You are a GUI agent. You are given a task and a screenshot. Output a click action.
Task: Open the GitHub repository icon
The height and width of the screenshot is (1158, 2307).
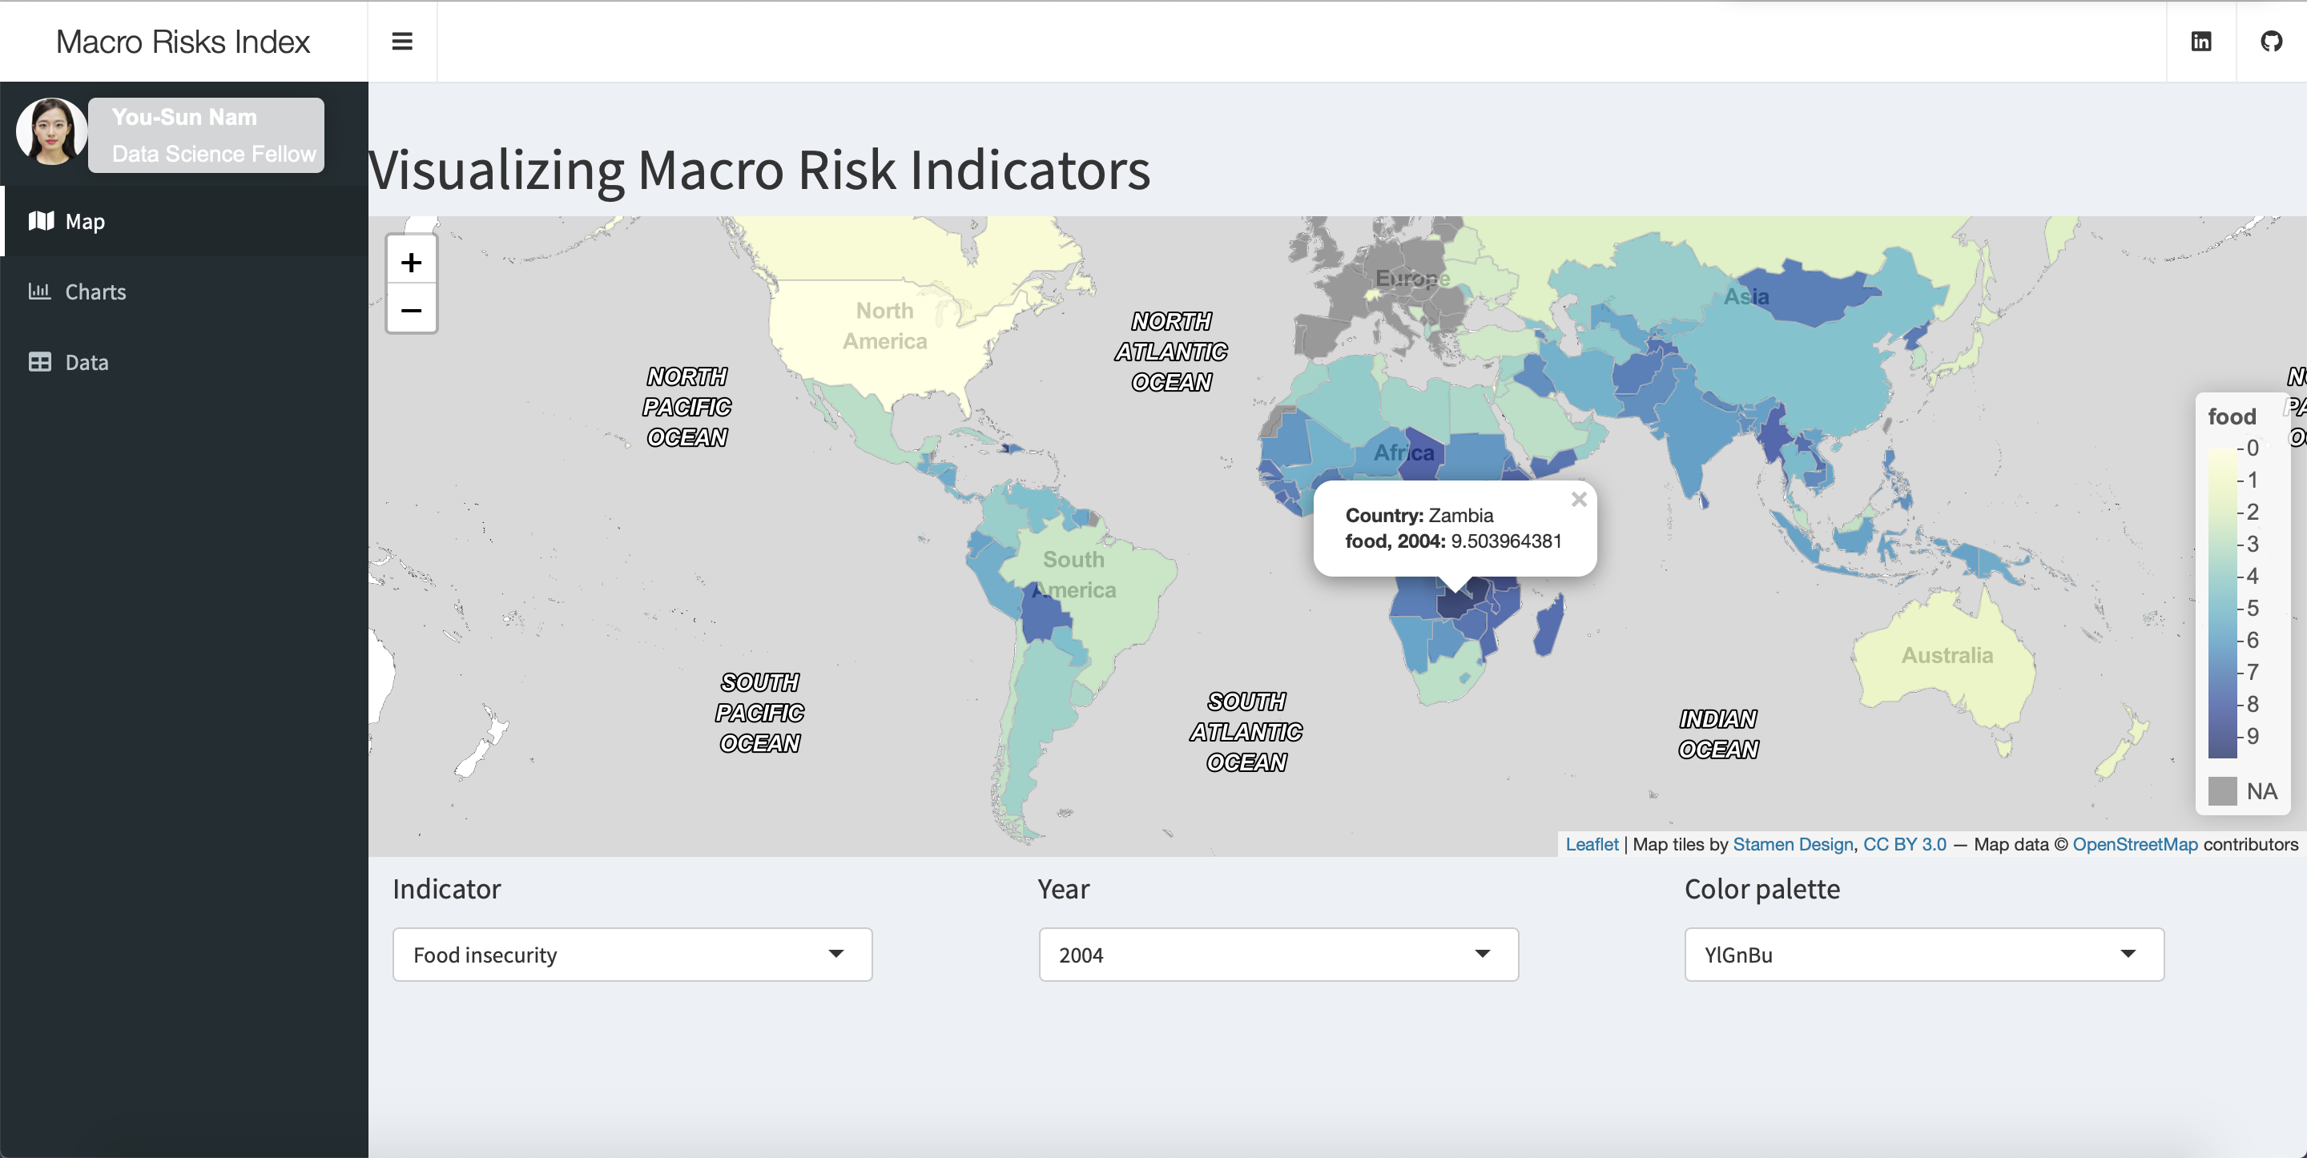(2270, 41)
